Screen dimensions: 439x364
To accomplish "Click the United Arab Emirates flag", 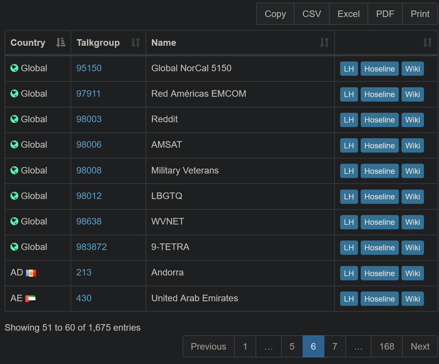I will pyautogui.click(x=30, y=299).
